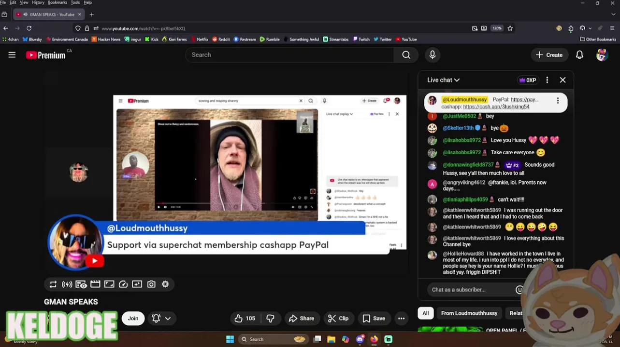
Task: Click the Create button
Action: pyautogui.click(x=549, y=55)
